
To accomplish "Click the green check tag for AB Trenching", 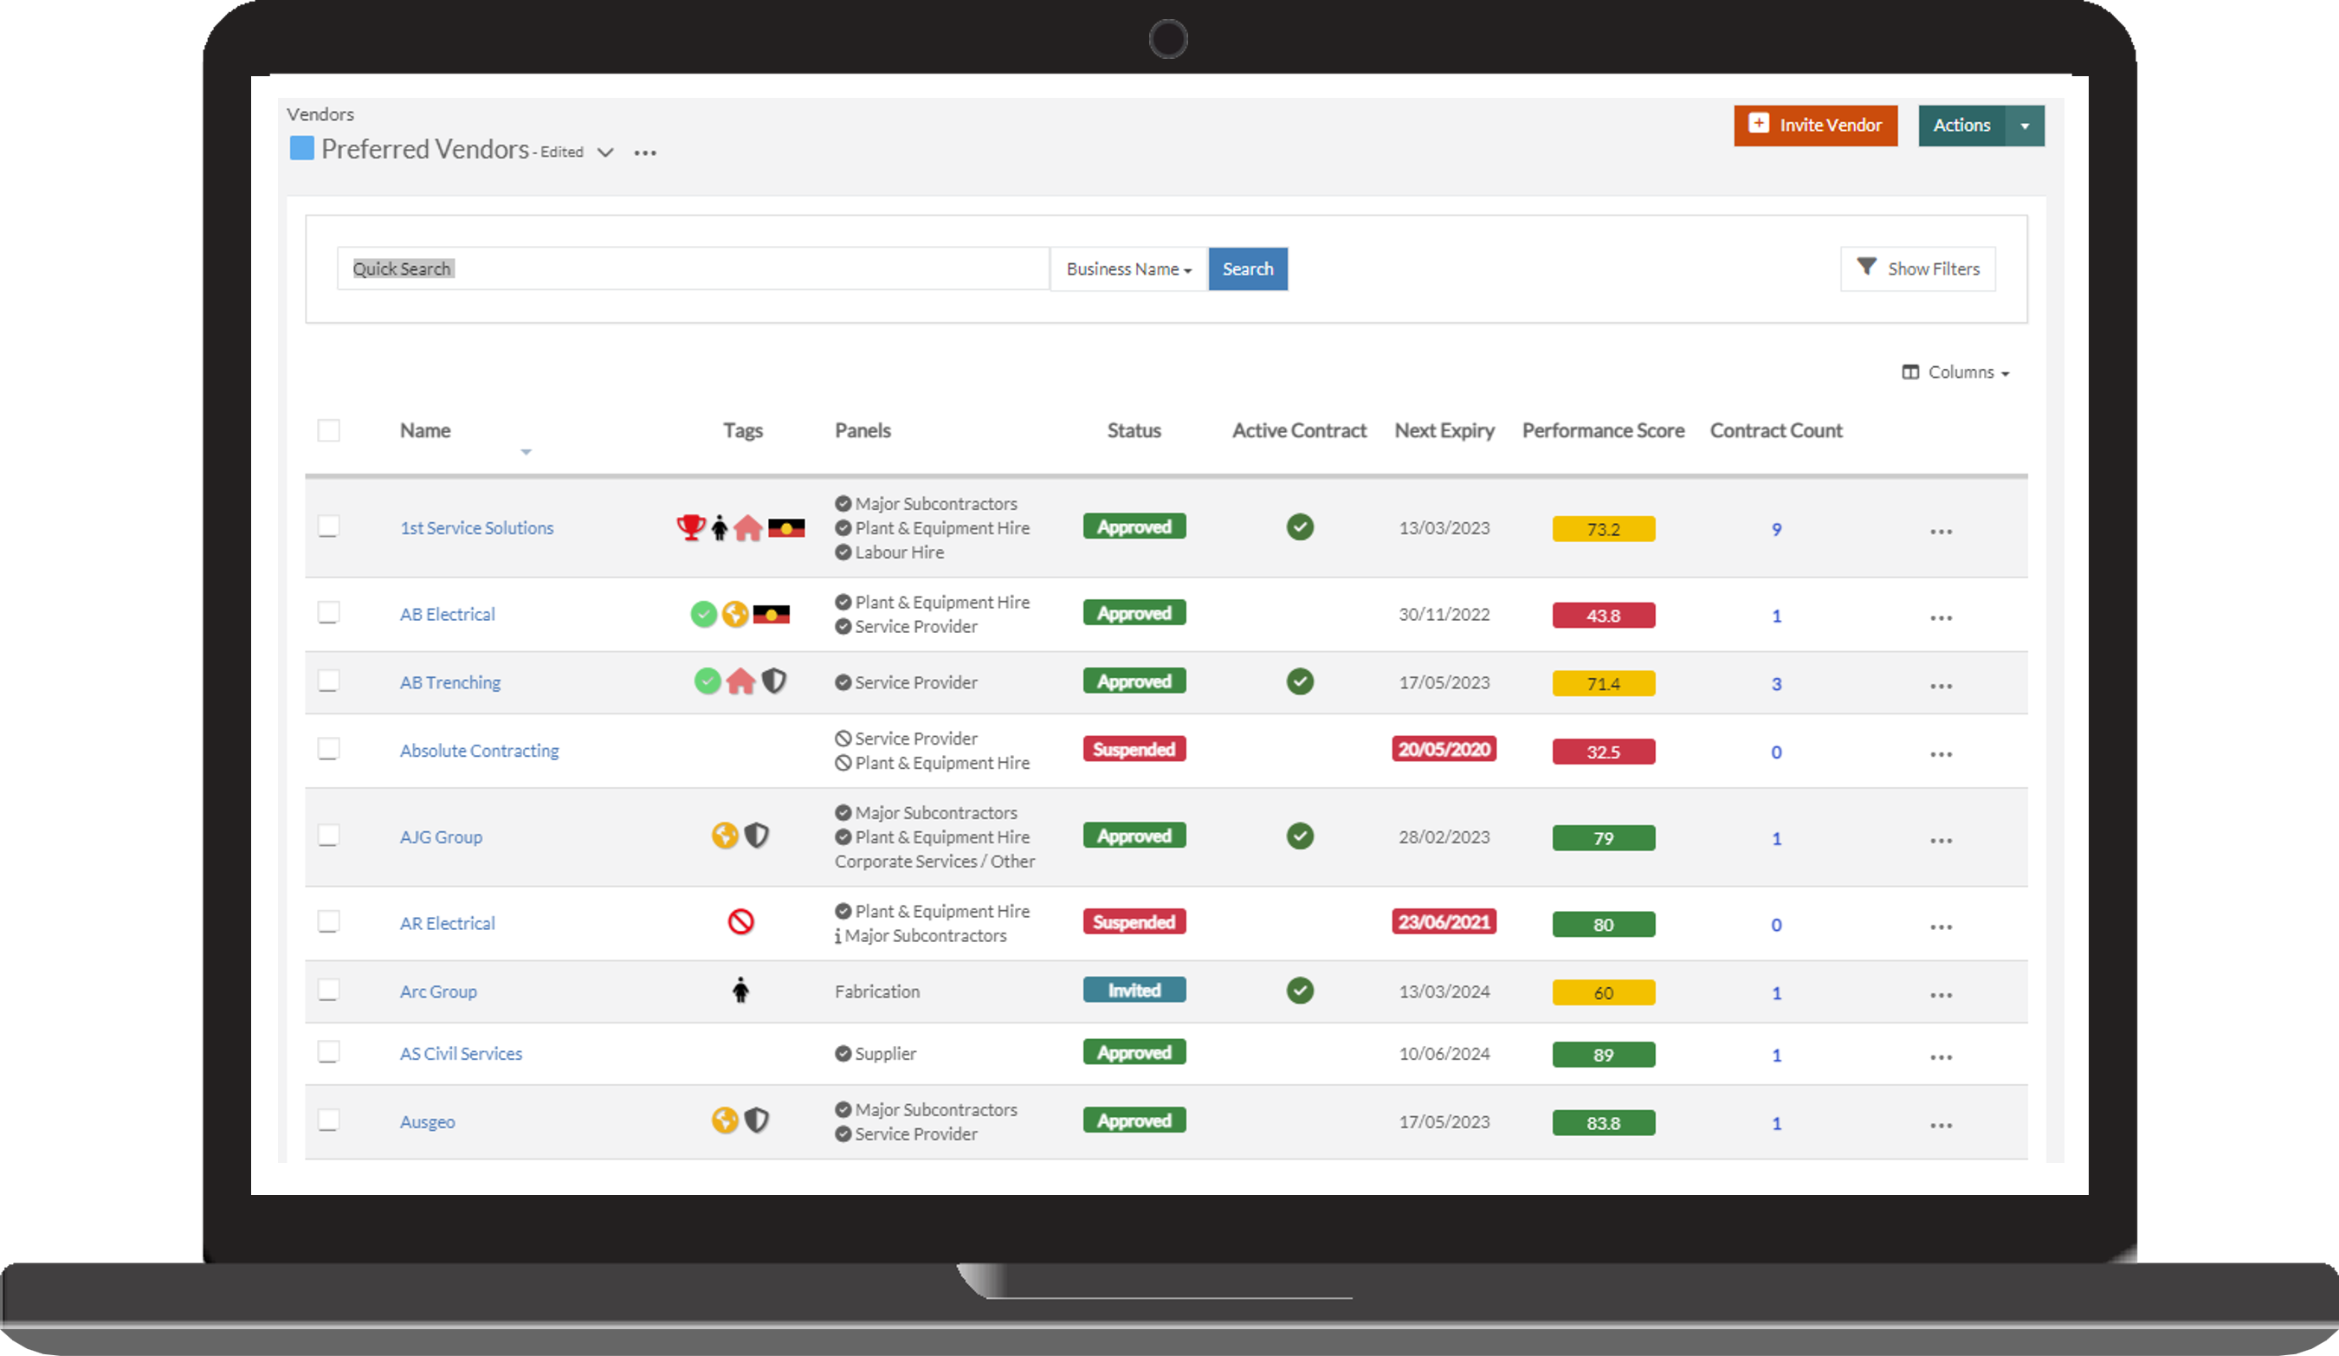I will point(708,682).
